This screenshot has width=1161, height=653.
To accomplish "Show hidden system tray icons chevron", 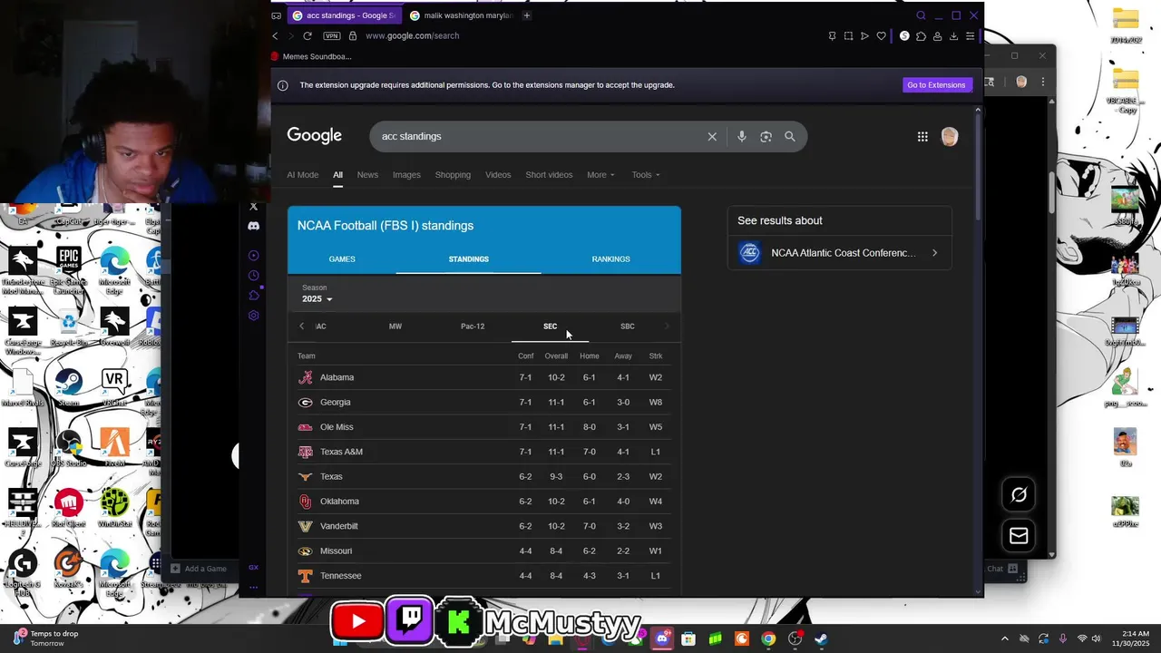I will (x=1004, y=638).
